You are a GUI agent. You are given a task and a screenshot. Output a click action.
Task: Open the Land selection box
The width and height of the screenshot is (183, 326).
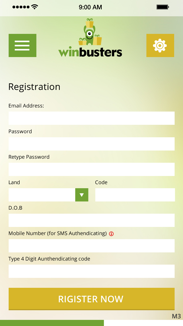[42, 195]
